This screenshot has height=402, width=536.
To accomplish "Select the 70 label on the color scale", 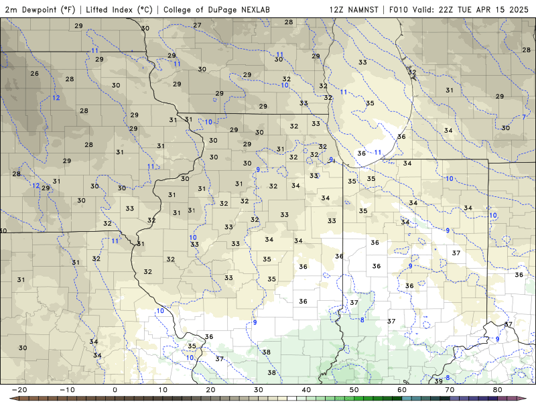I will pos(450,390).
